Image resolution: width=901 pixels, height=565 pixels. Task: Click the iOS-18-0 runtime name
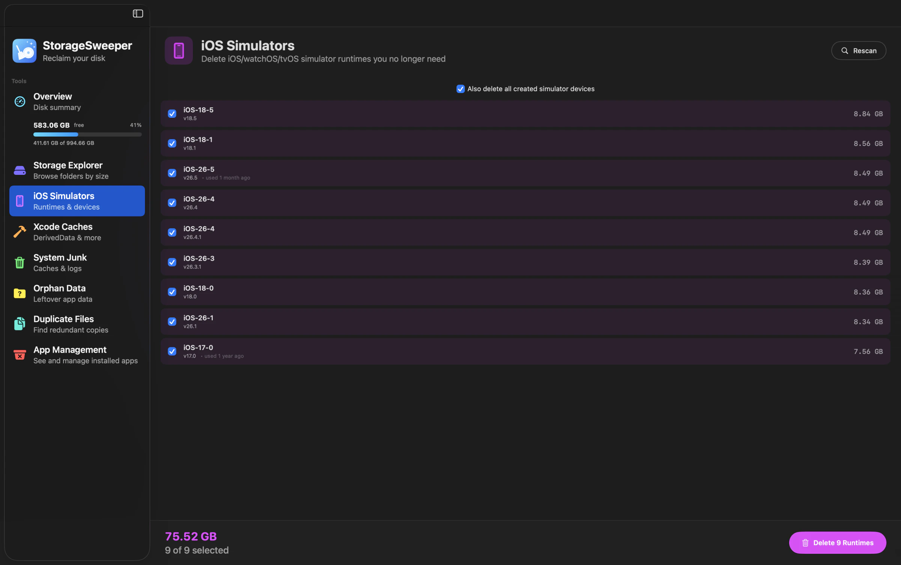(x=198, y=288)
